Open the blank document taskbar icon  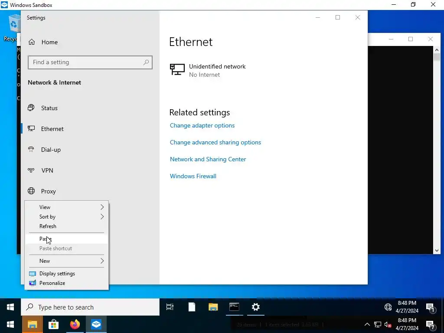[192, 307]
